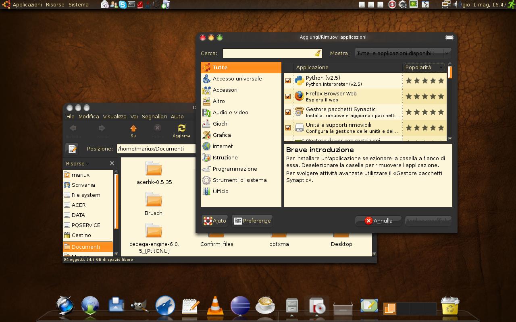Open PQSERVICE in the side pane

(x=88, y=225)
